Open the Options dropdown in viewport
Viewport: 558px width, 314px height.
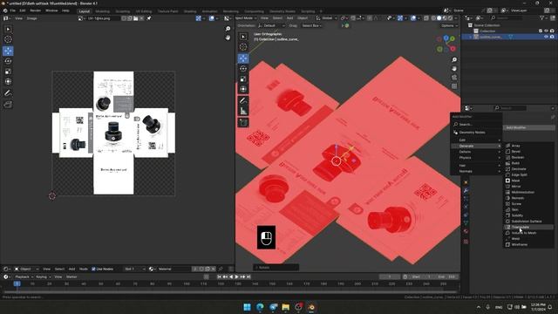click(449, 25)
